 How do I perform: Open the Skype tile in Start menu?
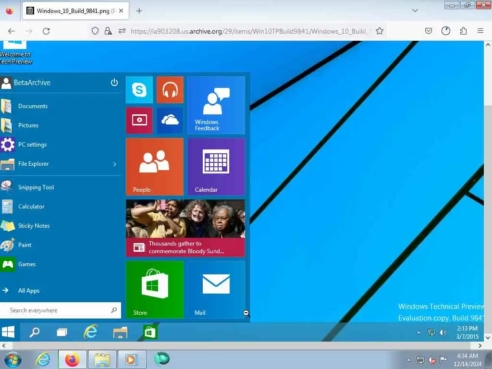click(139, 90)
